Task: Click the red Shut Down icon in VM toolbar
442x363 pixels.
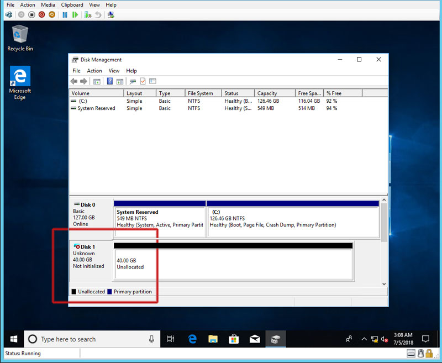Action: pos(41,14)
